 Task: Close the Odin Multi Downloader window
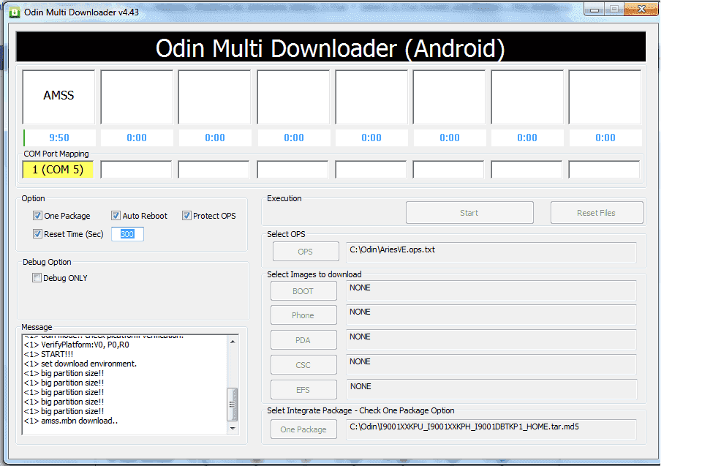click(x=641, y=10)
